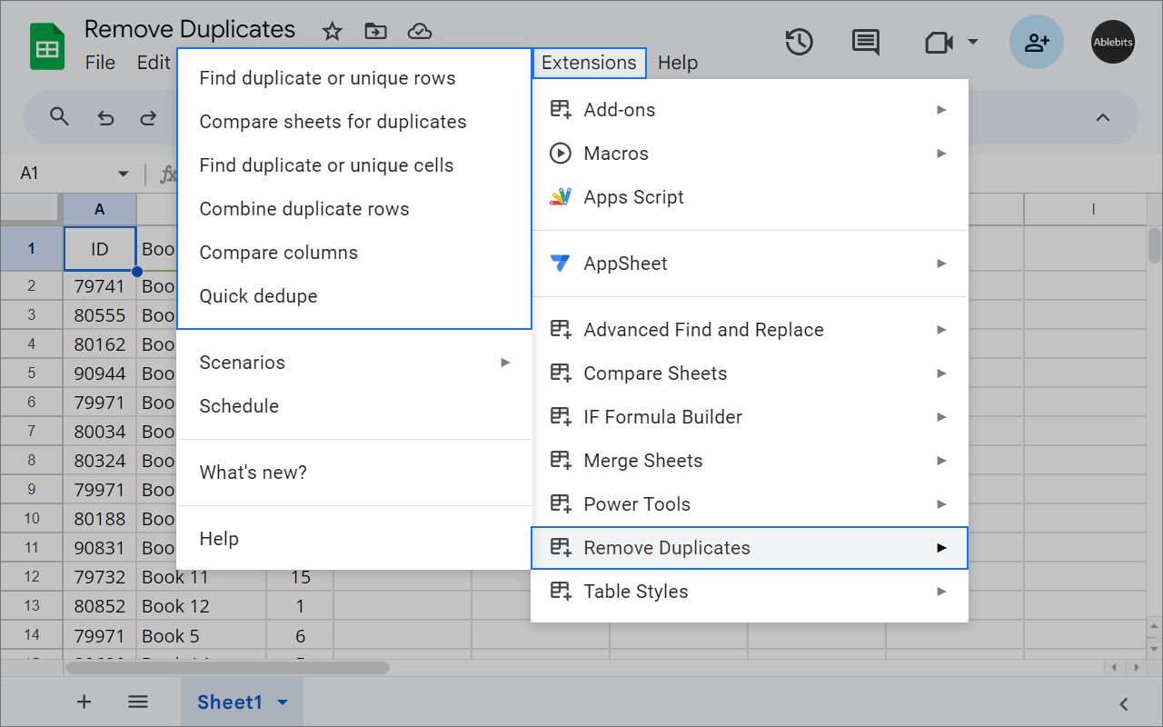The height and width of the screenshot is (727, 1163).
Task: Open the Add-ons submenu
Action: [750, 110]
